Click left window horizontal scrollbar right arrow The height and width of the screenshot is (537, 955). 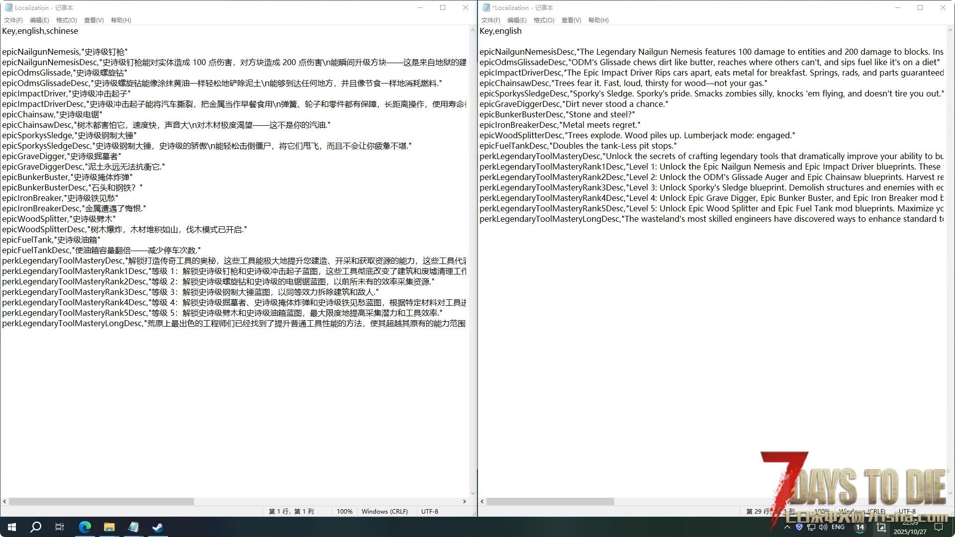(x=465, y=502)
